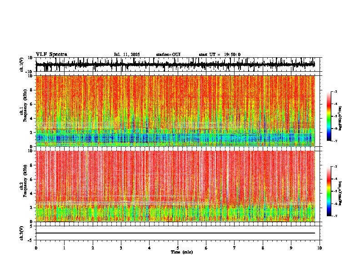Screen dimensions: 360x278
Task: Click the "ch.1(V)" waveform axis label
Action: pos(22,65)
